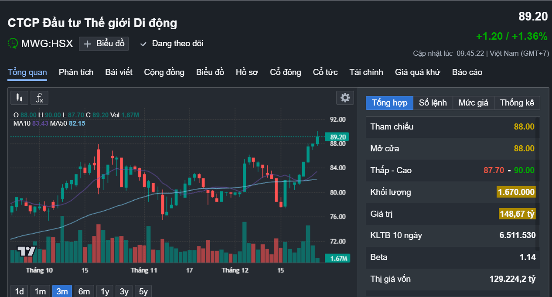Set chart range to 6m
This screenshot has height=297, width=552.
pos(84,291)
